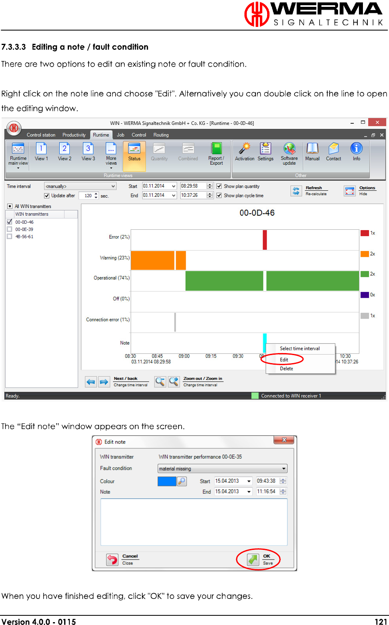Toggle Show plan cycle time checkbox
The height and width of the screenshot is (625, 389).
coord(219,196)
